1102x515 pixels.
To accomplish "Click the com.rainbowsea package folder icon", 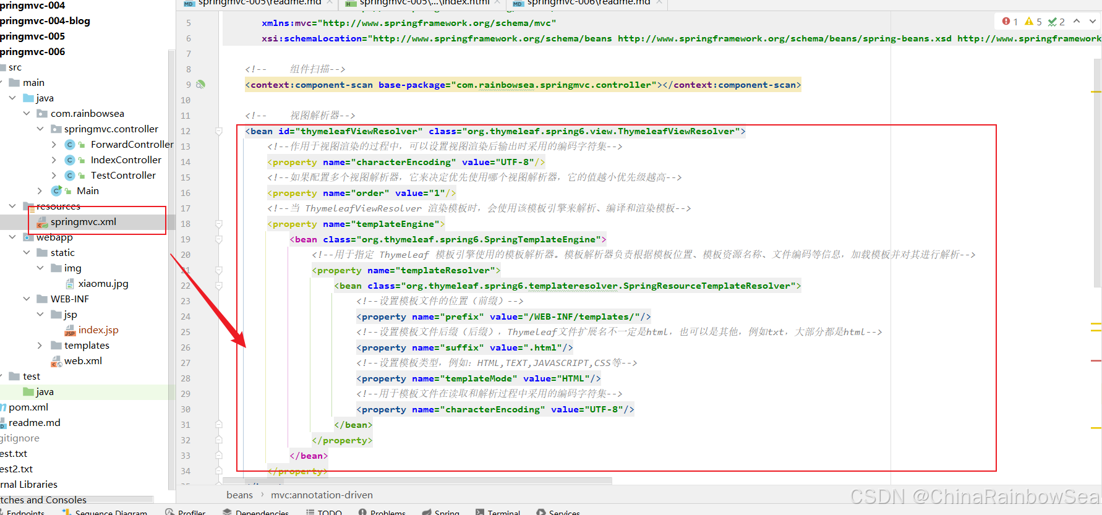I will click(42, 114).
